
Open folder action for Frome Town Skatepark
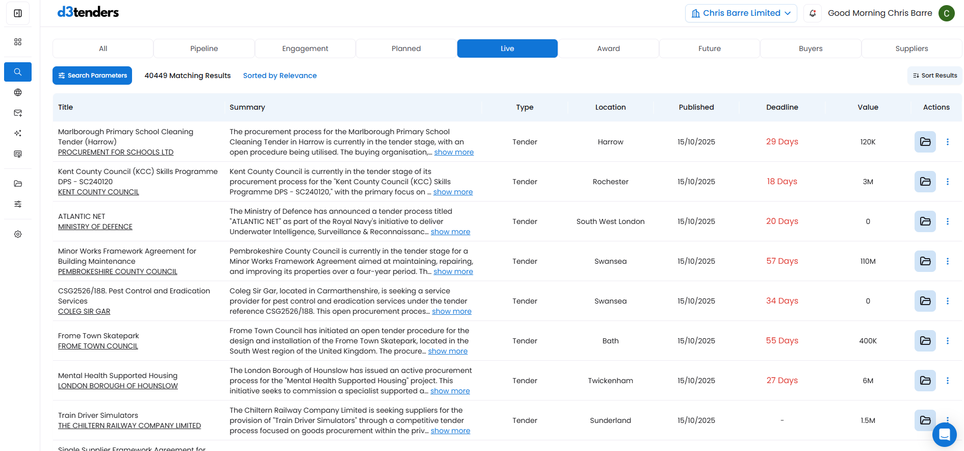925,341
